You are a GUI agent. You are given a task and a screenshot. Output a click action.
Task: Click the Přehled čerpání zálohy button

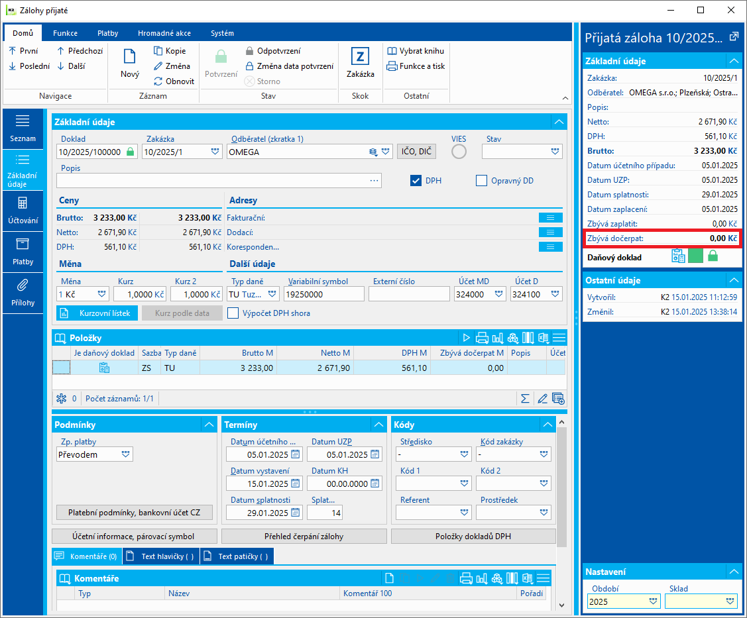(304, 537)
